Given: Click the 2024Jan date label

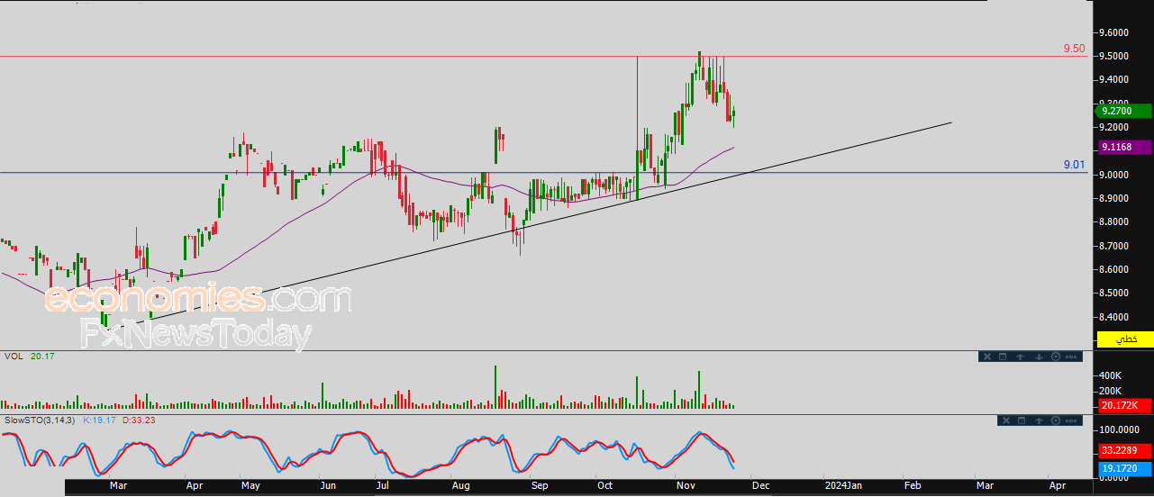Looking at the screenshot, I should (844, 485).
